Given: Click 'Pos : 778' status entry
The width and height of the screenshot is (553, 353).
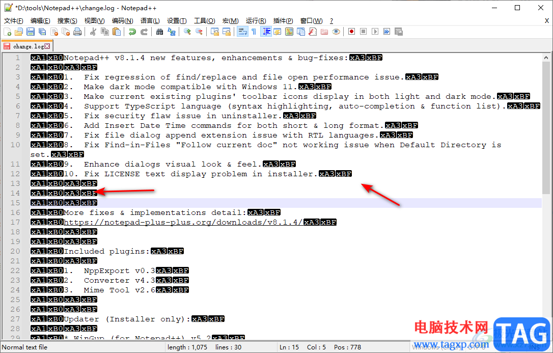Looking at the screenshot, I should [347, 347].
